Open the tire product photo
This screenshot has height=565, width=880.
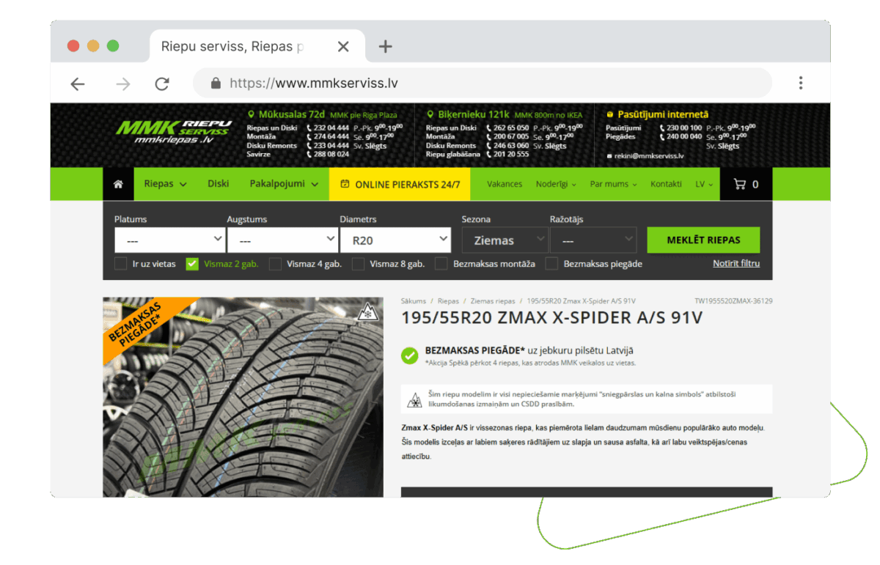pyautogui.click(x=243, y=396)
